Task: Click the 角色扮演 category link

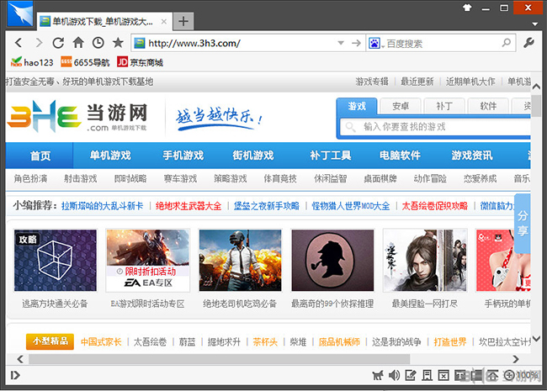Action: pyautogui.click(x=30, y=178)
